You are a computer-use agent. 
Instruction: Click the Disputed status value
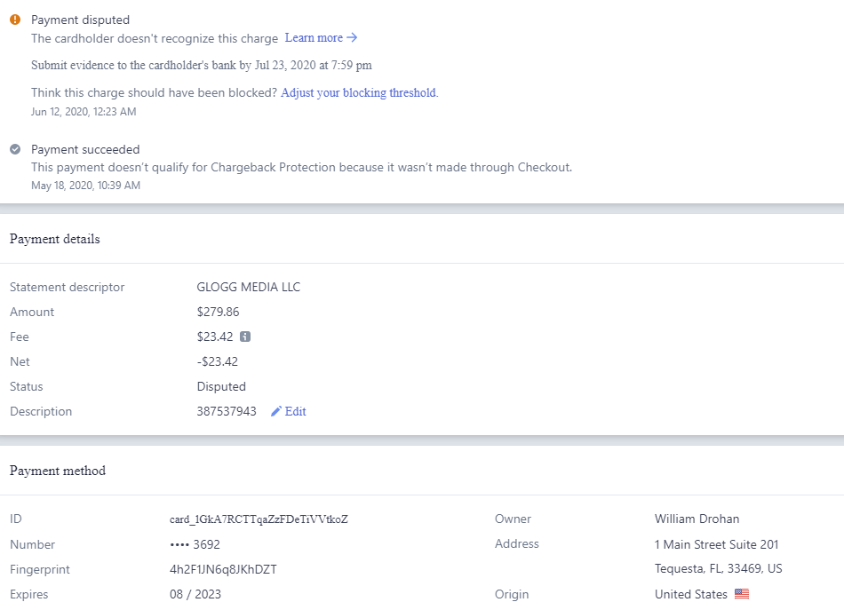tap(221, 386)
